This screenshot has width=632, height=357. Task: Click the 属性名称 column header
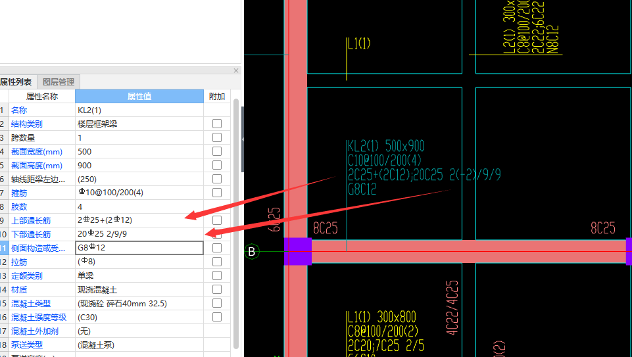(x=42, y=96)
